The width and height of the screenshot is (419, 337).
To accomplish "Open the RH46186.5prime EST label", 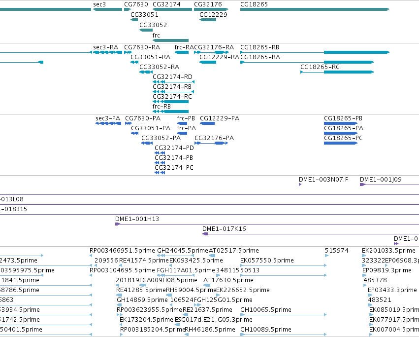I will 210,330.
